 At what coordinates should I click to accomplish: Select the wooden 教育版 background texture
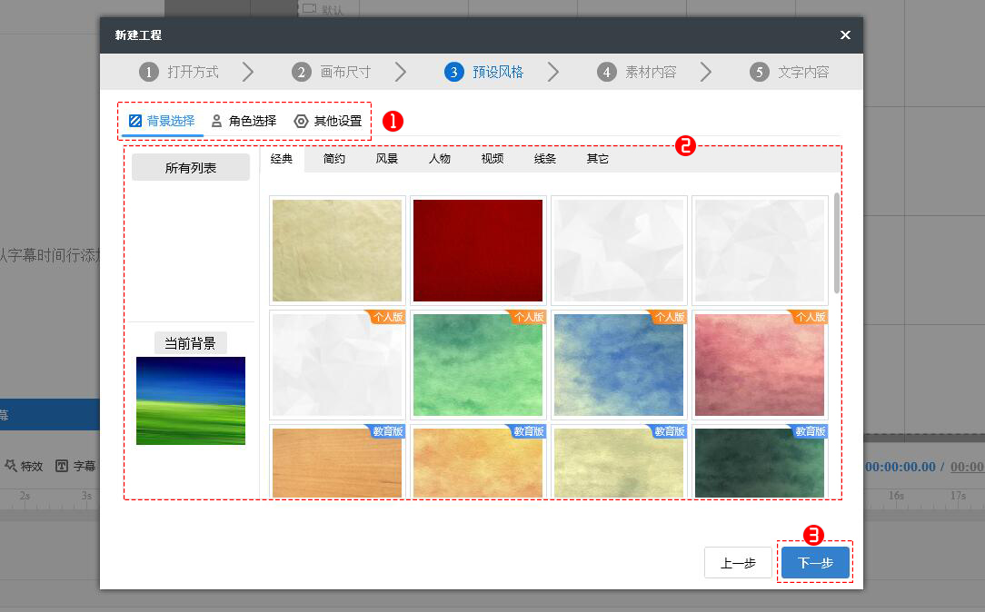pos(336,463)
